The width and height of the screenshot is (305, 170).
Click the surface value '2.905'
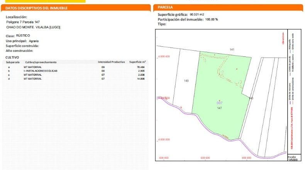141,71
